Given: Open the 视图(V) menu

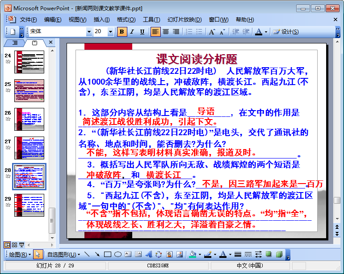Looking at the screenshot, I should [x=77, y=20].
